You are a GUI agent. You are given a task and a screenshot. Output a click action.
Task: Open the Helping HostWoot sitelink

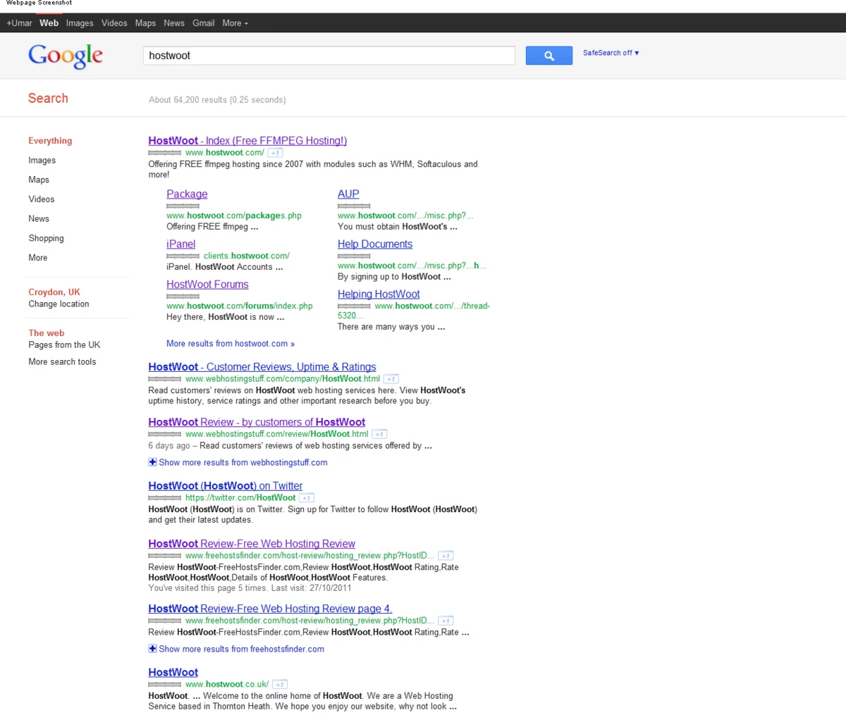(379, 294)
